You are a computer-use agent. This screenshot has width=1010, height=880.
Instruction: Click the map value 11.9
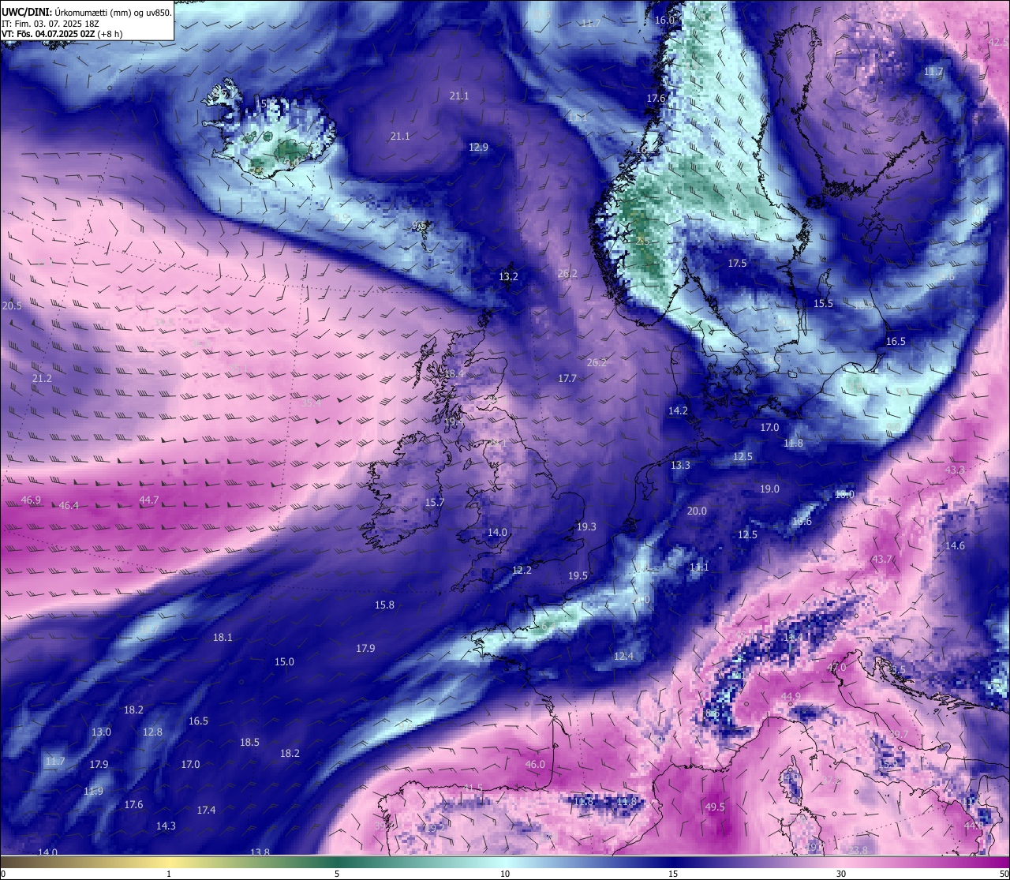(93, 792)
